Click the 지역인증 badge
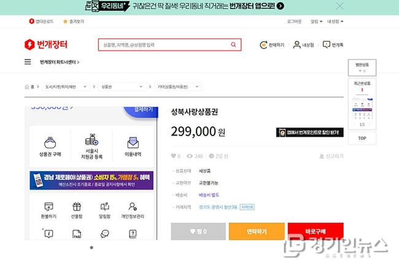399x265 pixels. [x=247, y=207]
